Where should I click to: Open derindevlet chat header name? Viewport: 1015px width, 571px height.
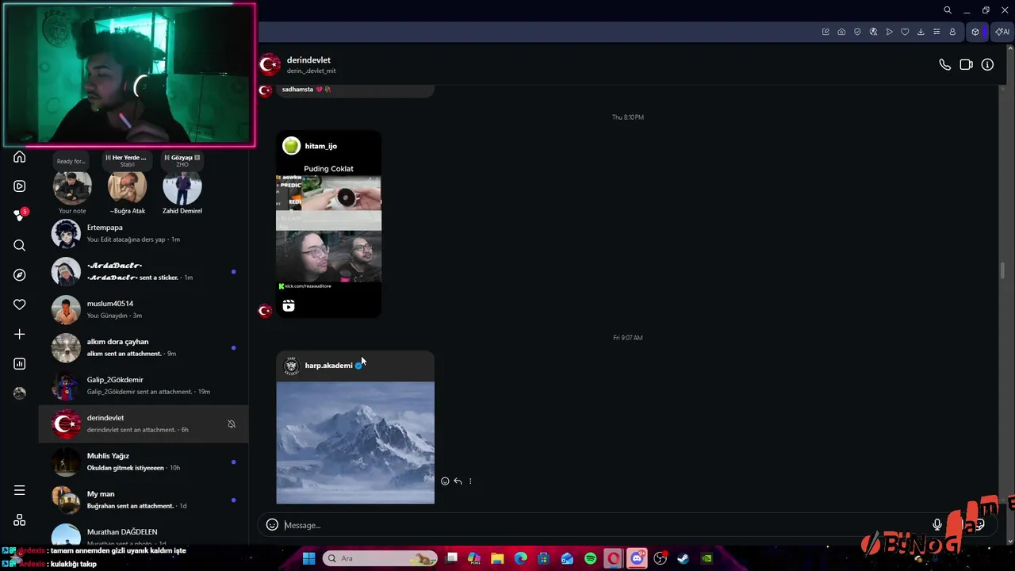pos(308,60)
